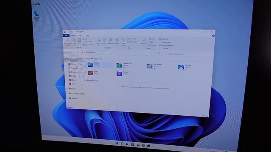Select the Documents folder in Frequent folders
The width and height of the screenshot is (271, 152).
pyautogui.click(x=154, y=66)
